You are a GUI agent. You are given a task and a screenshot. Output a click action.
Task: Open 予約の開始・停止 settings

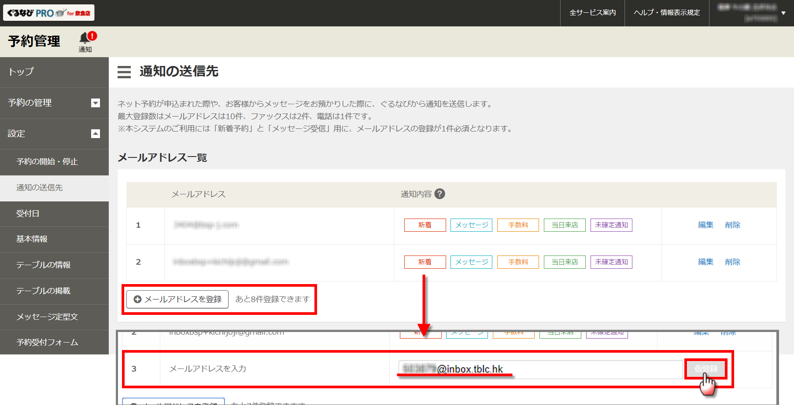pyautogui.click(x=54, y=162)
